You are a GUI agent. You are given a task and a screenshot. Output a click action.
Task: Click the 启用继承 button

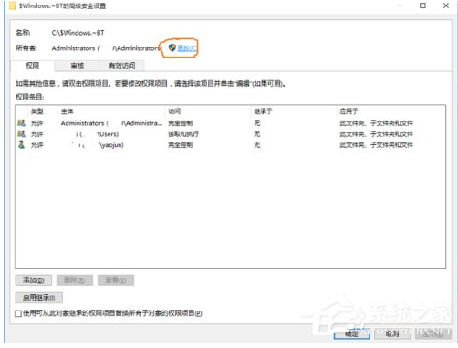(39, 298)
